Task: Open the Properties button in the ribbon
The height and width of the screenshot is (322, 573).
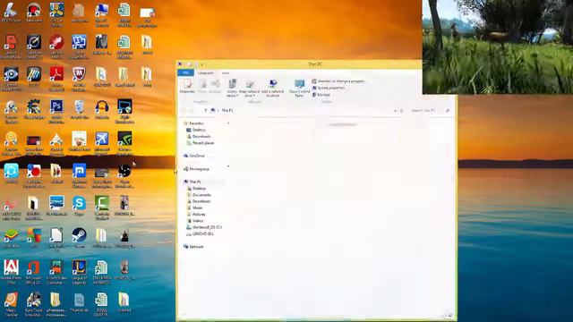Action: pos(187,87)
